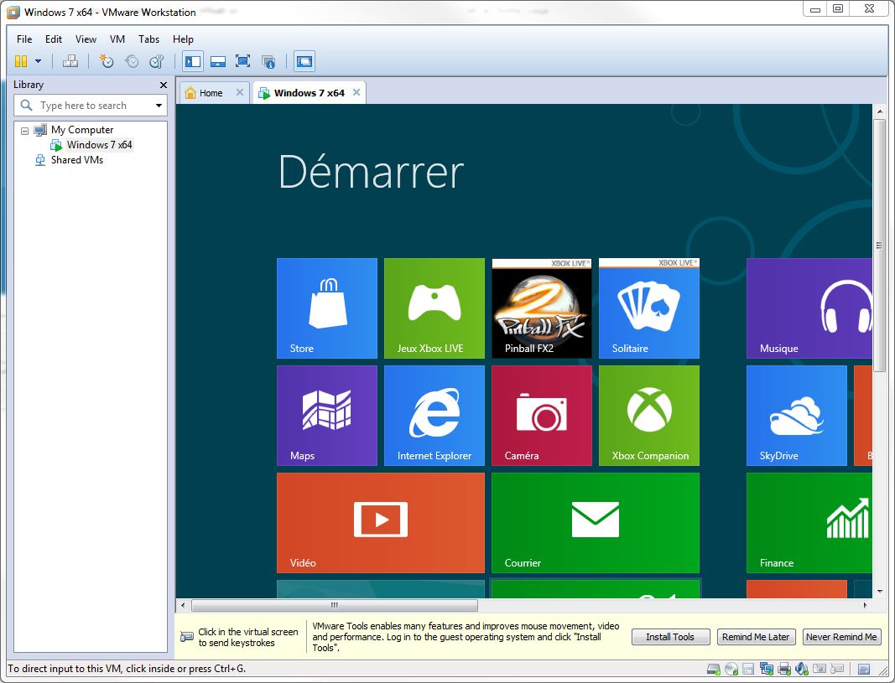Click the CD/DVD drive status icon

(731, 669)
